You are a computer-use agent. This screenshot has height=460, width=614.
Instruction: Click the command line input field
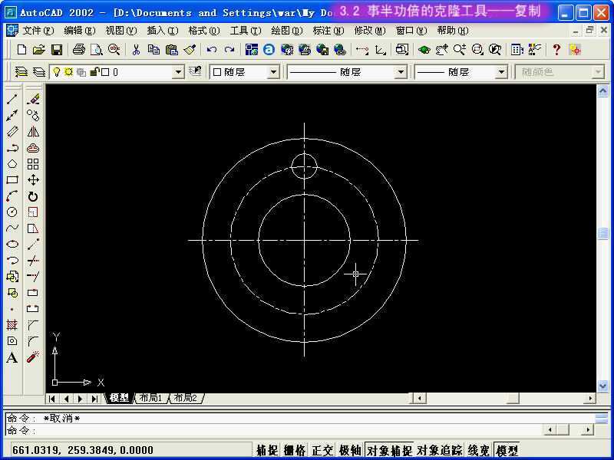coord(274,431)
